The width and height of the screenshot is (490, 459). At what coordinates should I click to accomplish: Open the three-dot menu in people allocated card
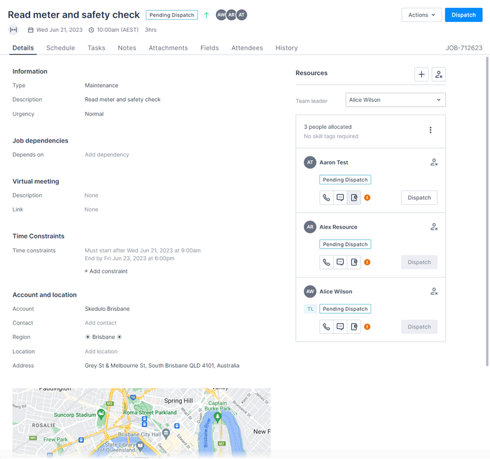(431, 131)
